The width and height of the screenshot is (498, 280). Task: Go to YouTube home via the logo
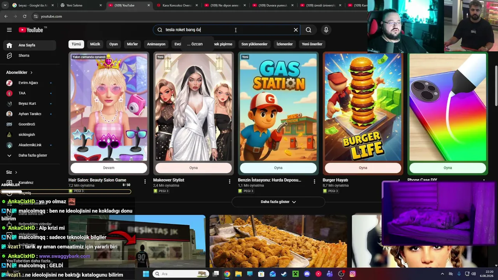(31, 30)
